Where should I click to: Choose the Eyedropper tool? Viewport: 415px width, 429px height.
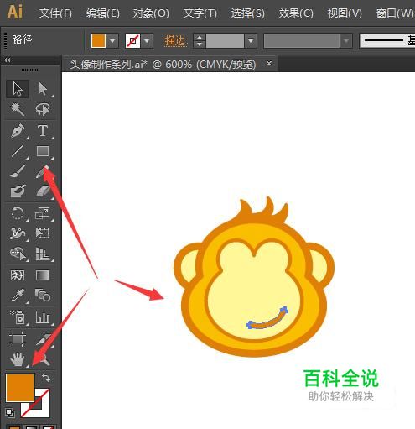18,296
